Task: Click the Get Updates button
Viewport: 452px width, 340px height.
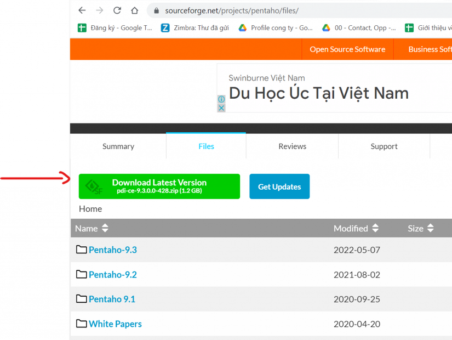Action: (279, 186)
